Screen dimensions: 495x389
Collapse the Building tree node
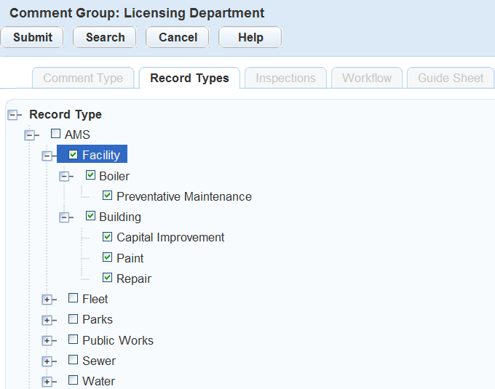(x=65, y=217)
